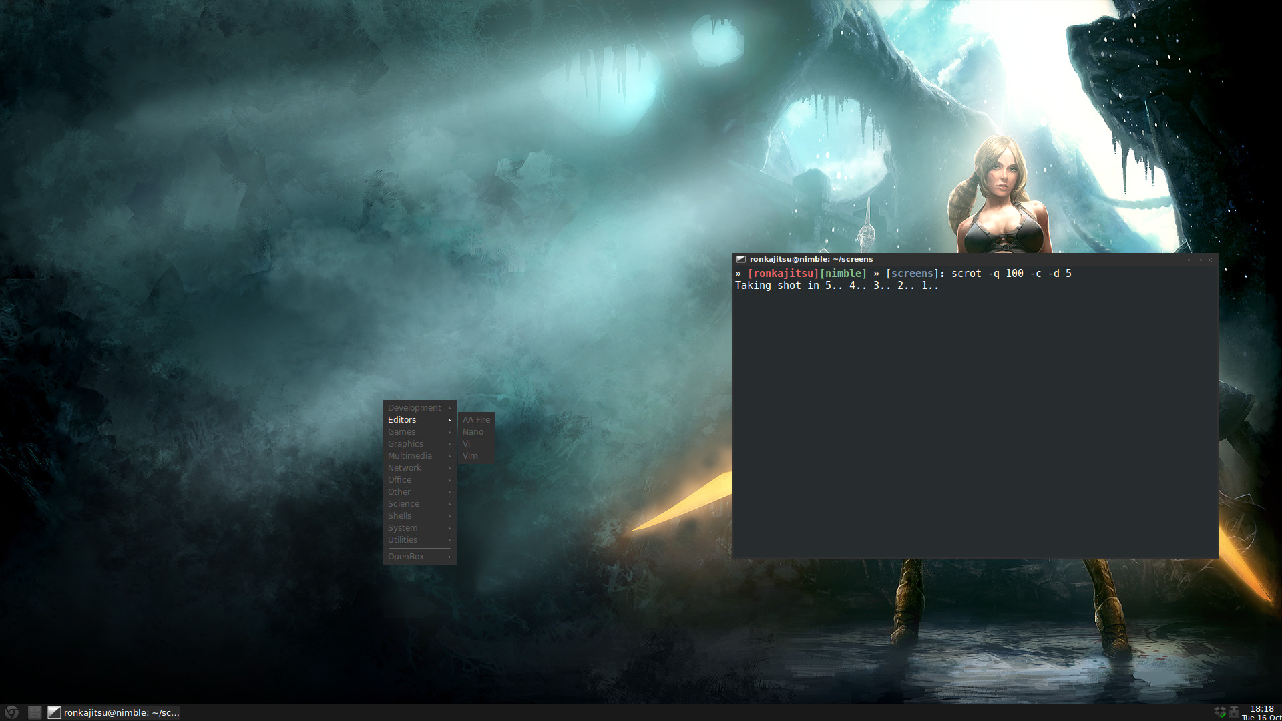Click the Tue 16 Oct date in the panel
Viewport: 1282px width, 721px height.
pyautogui.click(x=1261, y=717)
